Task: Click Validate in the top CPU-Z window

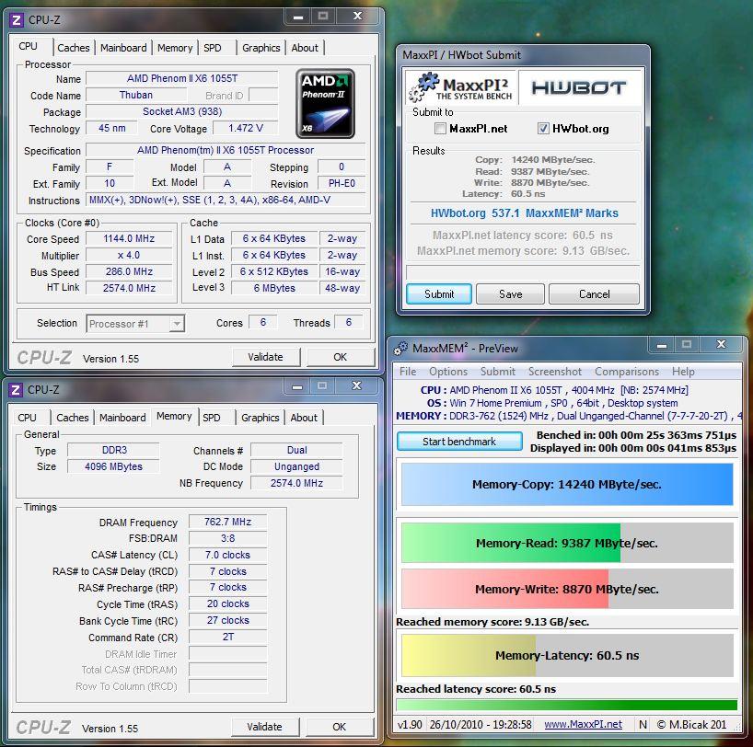Action: click(265, 357)
